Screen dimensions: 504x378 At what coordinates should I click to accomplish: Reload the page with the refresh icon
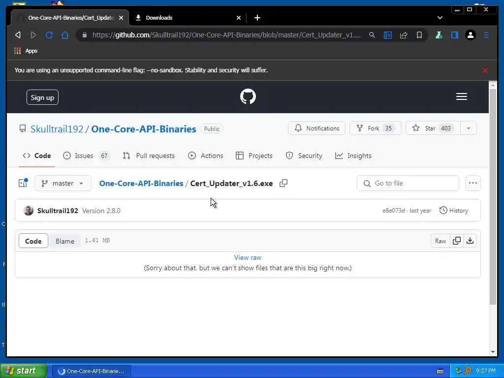(x=49, y=35)
